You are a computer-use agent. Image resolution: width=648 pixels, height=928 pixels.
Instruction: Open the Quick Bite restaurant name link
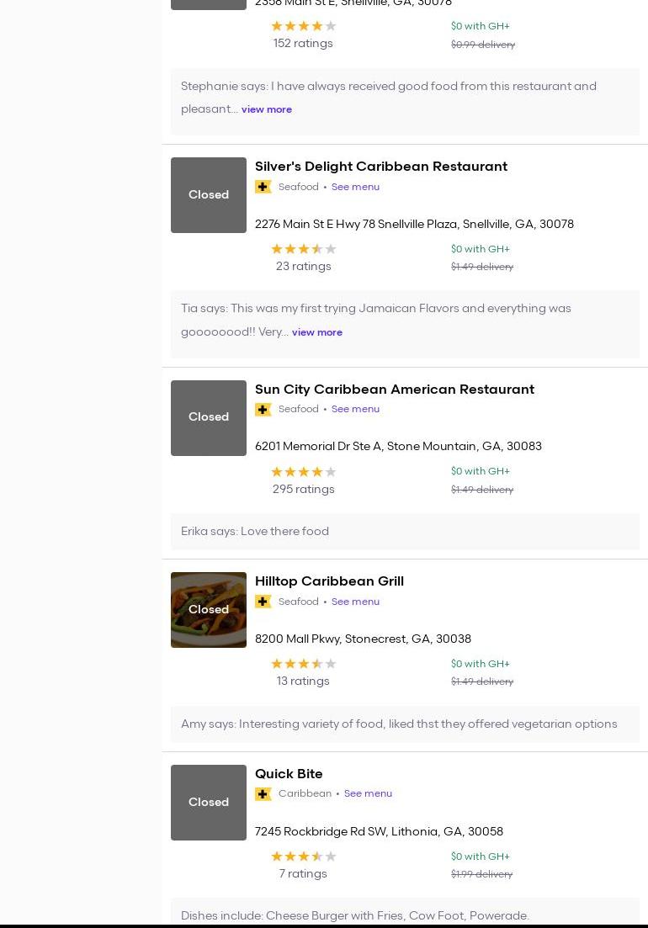click(x=289, y=774)
